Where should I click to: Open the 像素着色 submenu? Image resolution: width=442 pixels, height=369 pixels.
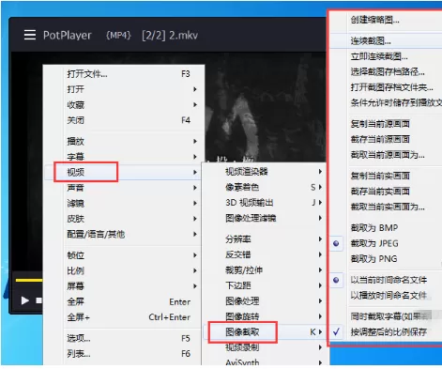[x=265, y=187]
